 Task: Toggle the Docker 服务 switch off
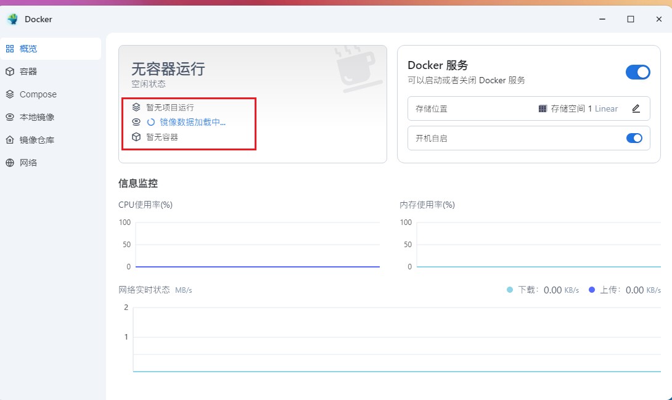(x=637, y=72)
